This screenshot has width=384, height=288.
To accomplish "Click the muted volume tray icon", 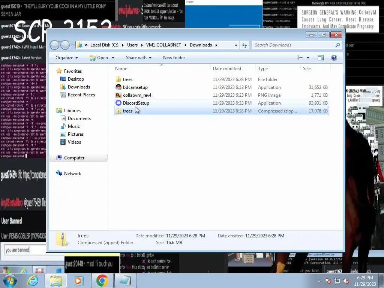I will [346, 281].
